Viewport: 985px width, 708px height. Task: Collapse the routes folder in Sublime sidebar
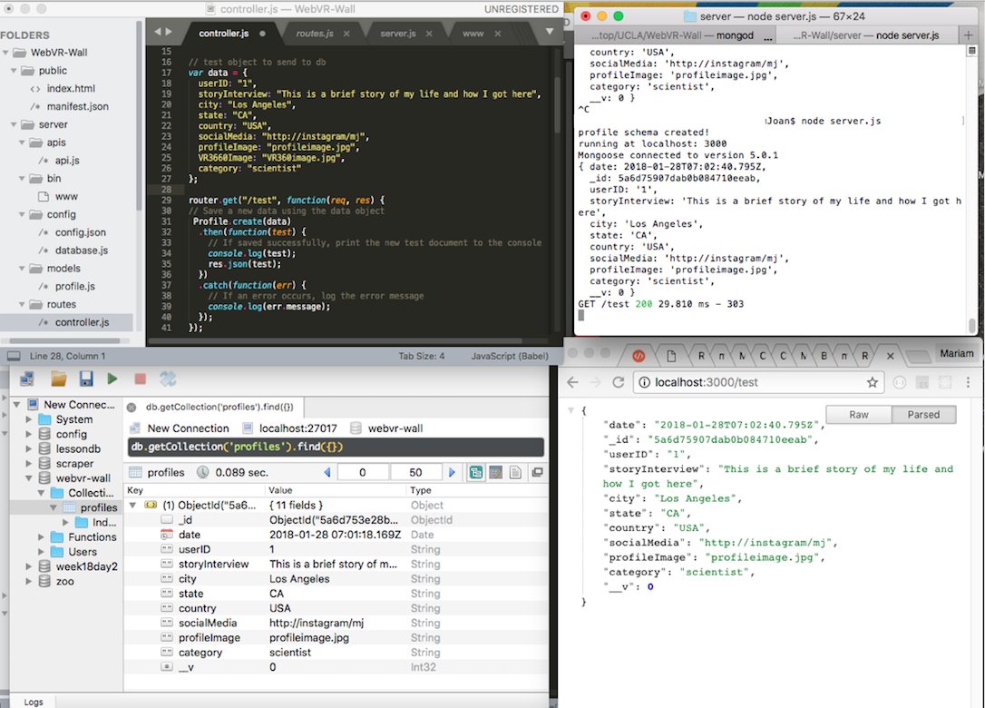pos(22,304)
